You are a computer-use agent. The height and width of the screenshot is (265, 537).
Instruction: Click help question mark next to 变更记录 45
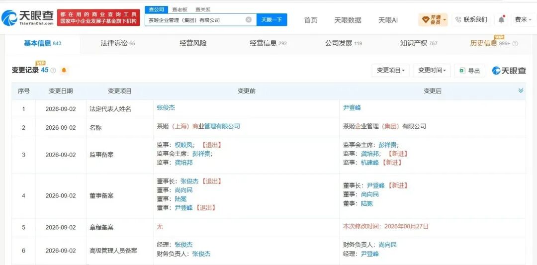coord(53,71)
